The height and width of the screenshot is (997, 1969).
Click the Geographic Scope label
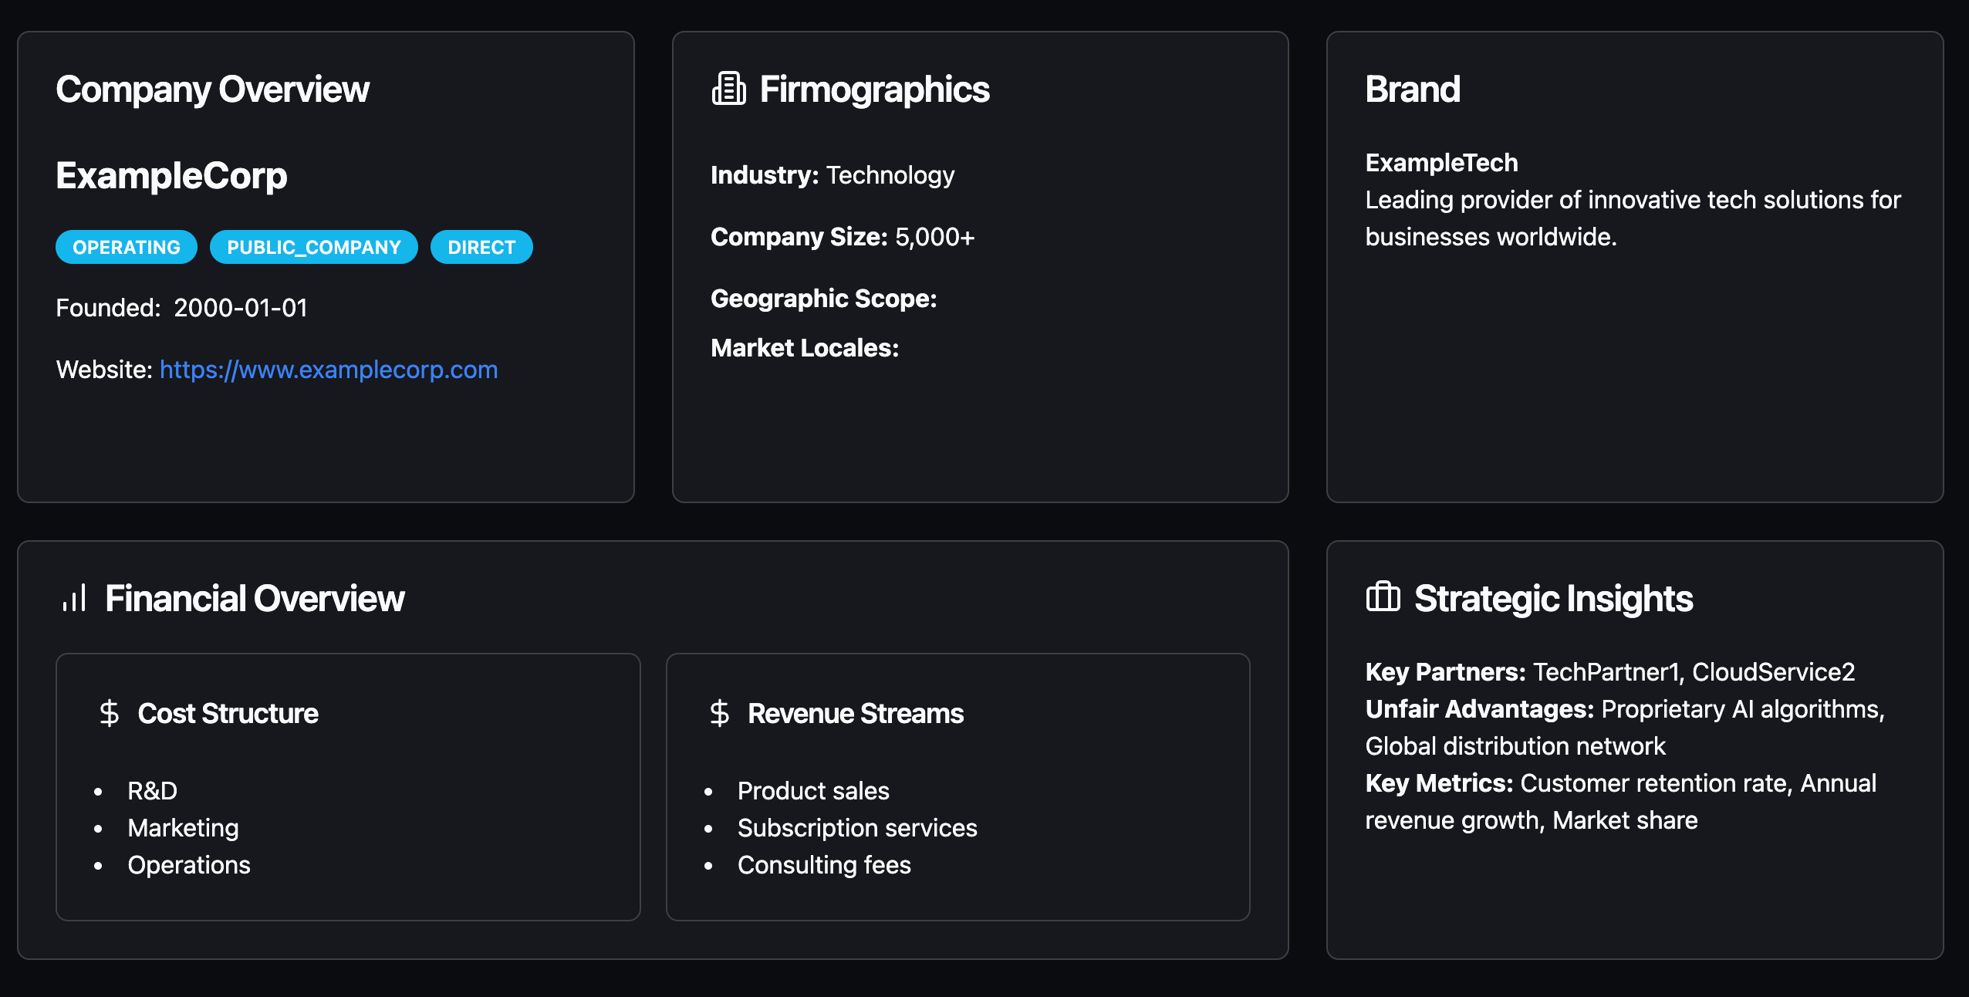click(x=823, y=299)
